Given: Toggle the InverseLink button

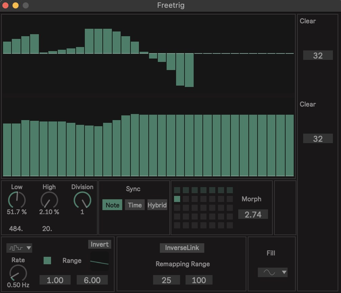Looking at the screenshot, I should click(182, 248).
